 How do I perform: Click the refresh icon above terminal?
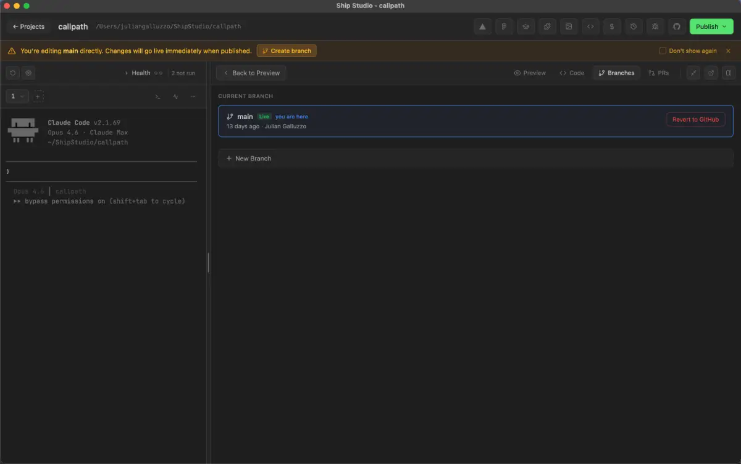(13, 73)
